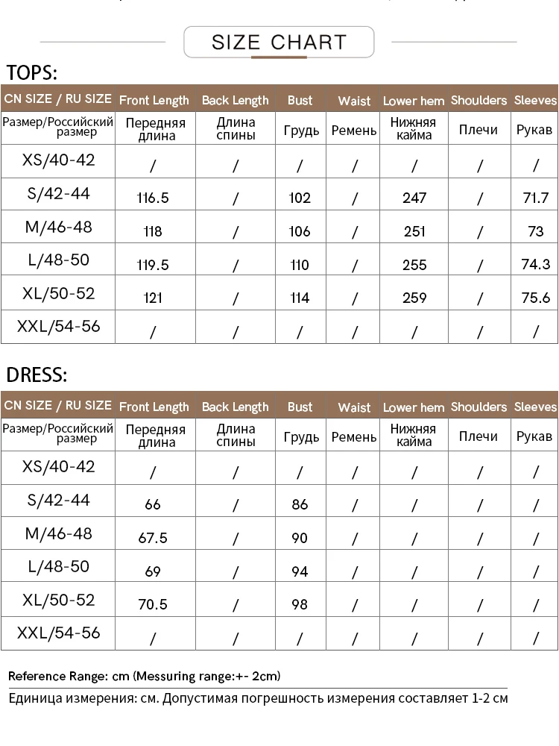Viewport: 559px width, 746px height.
Task: Select the S/42-44 row in TOPS table
Action: click(x=279, y=194)
